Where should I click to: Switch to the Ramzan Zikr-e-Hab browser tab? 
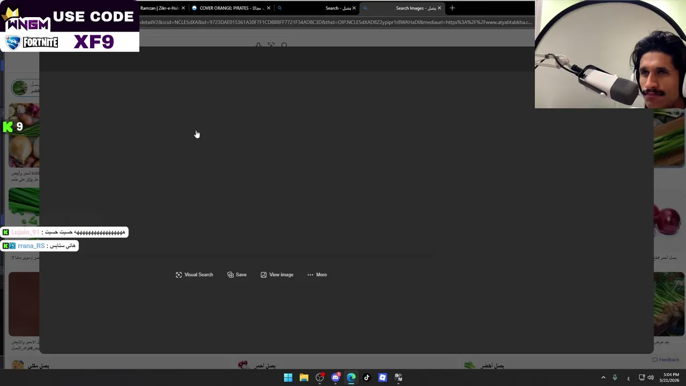tap(159, 8)
